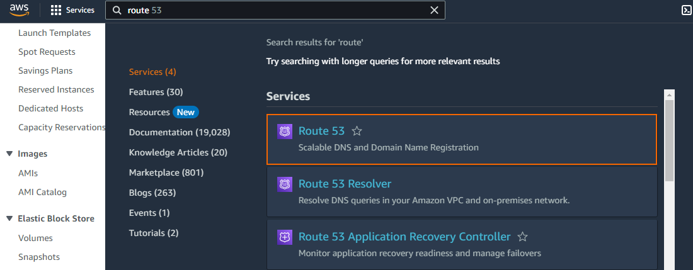693x270 pixels.
Task: Open Snapshots in sidebar
Action: [39, 257]
